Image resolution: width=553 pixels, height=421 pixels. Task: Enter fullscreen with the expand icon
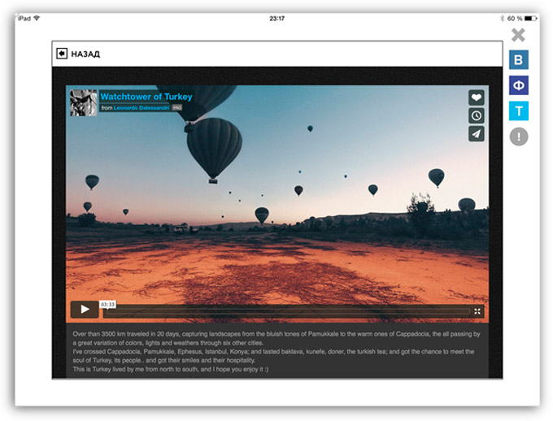click(x=477, y=311)
